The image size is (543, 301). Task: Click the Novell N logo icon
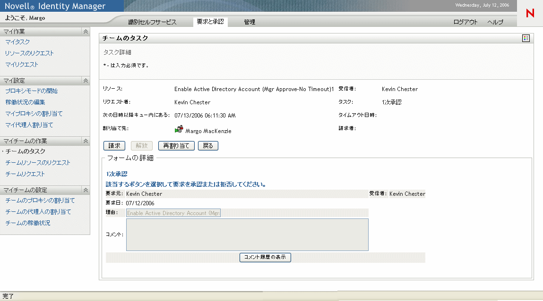pos(530,13)
